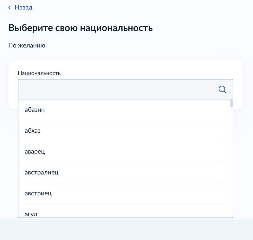Click the back chevron arrow icon

pos(10,7)
